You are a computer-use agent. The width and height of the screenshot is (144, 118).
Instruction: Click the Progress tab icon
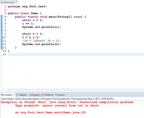30,95
